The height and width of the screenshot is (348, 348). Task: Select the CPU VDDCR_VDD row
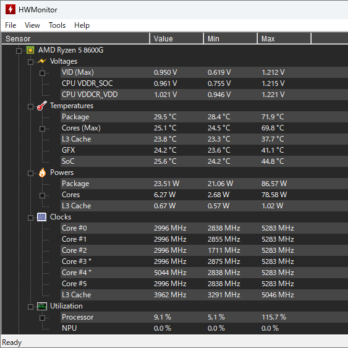pos(204,95)
